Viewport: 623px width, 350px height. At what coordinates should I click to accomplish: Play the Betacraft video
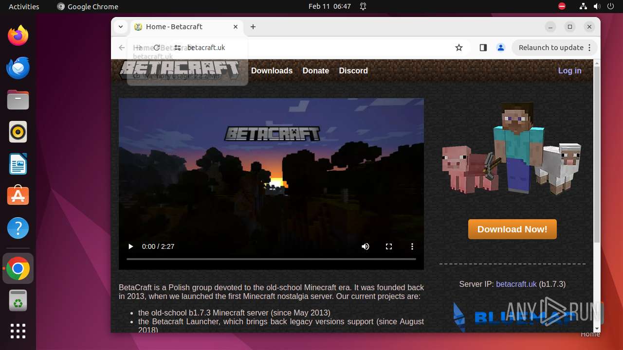coord(130,246)
